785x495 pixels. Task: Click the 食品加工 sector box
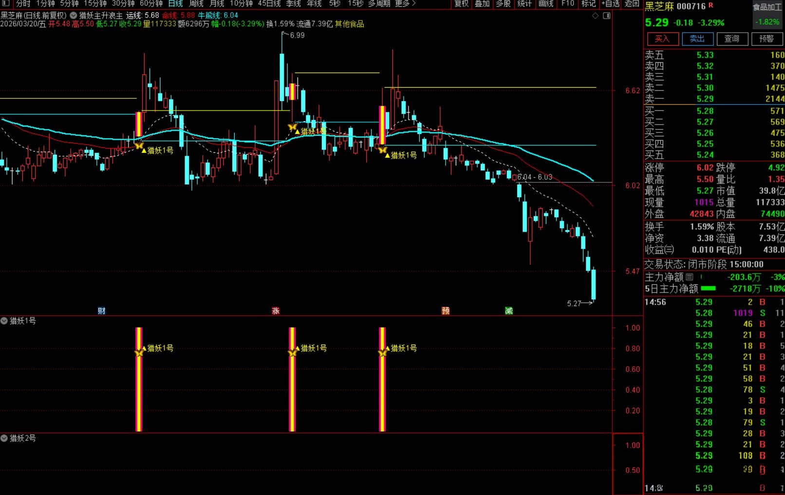pyautogui.click(x=767, y=7)
